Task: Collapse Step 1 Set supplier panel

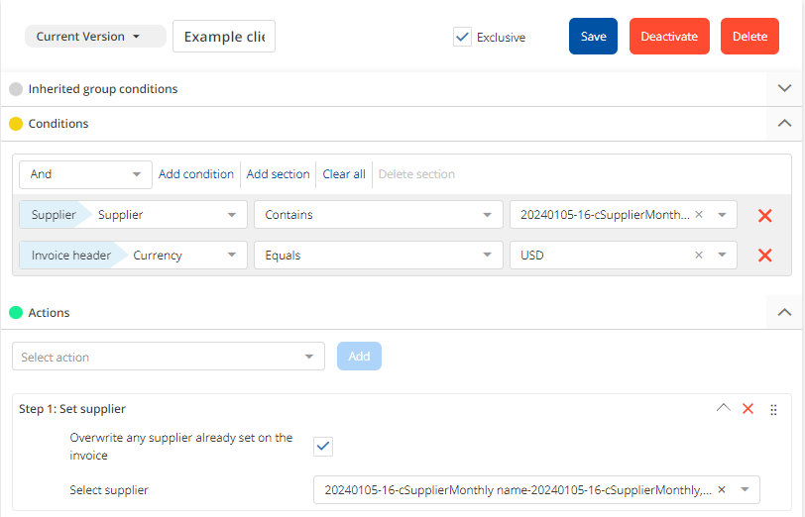Action: tap(723, 408)
